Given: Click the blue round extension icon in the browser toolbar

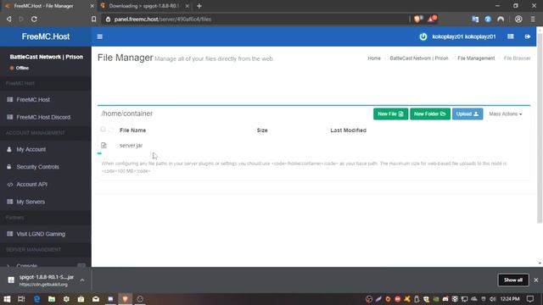Looking at the screenshot, I should 488,19.
